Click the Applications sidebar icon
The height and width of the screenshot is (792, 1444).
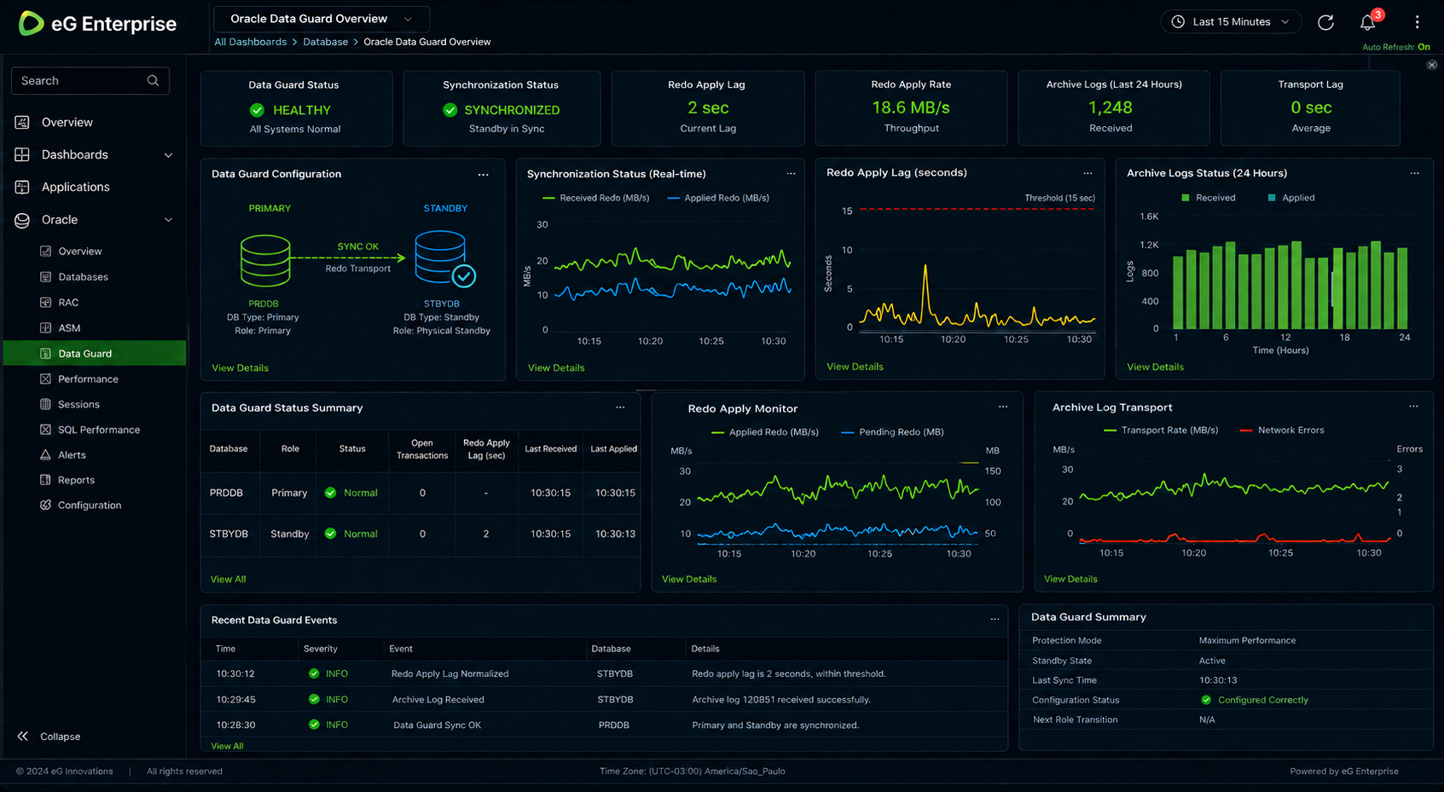[x=22, y=187]
